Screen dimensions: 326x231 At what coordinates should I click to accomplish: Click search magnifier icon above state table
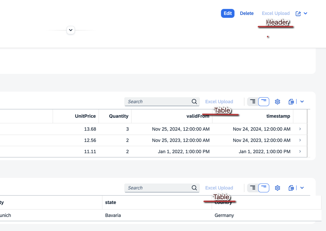tap(194, 188)
